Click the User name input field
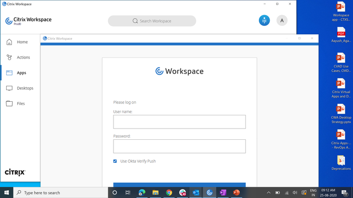The height and width of the screenshot is (198, 353). (179, 122)
